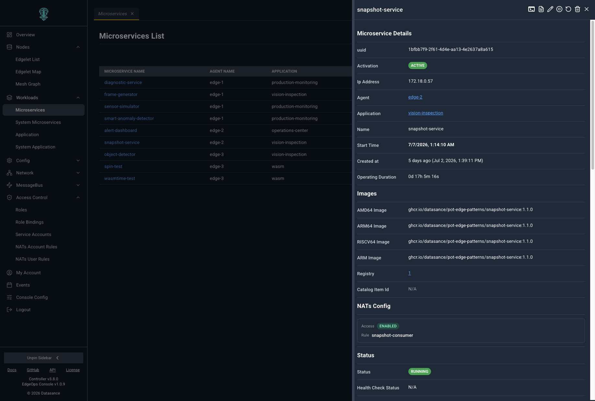The height and width of the screenshot is (401, 595).
Task: Open NATs Account Rules page
Action: 36,247
